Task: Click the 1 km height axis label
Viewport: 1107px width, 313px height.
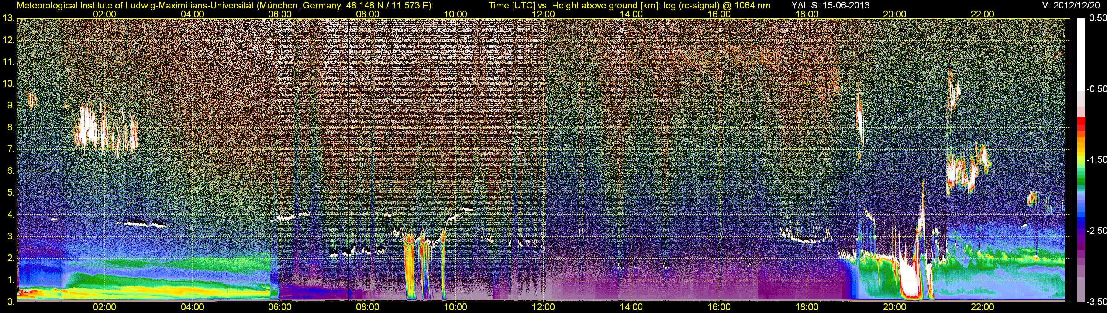Action: click(10, 280)
